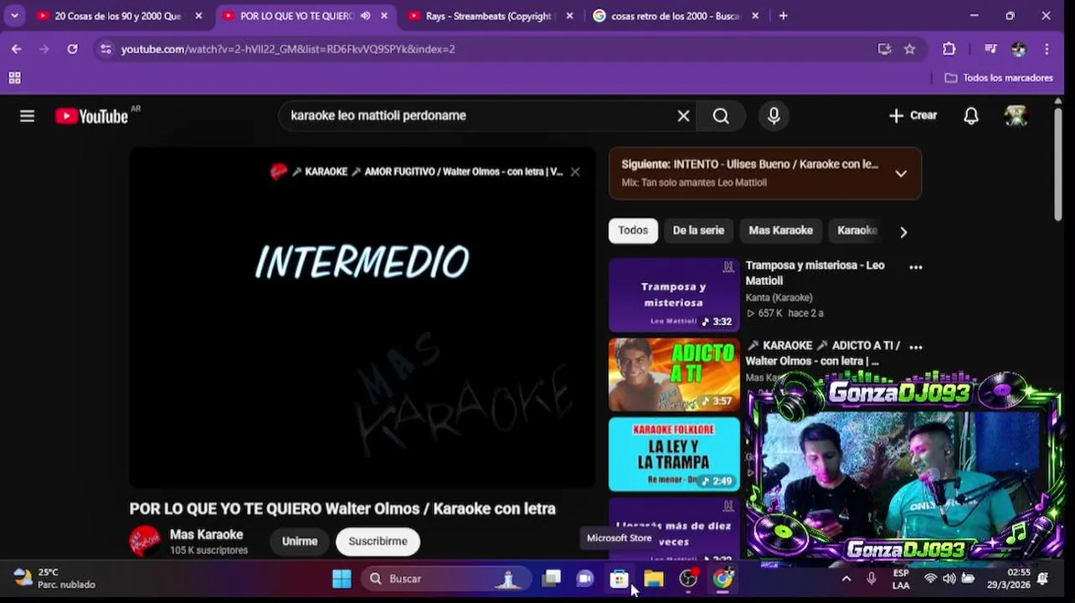Reload the page in Chrome

click(x=73, y=49)
